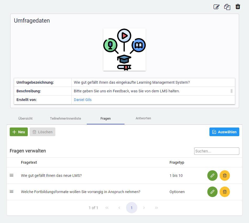Delete the '1 bis 10' question row
This screenshot has width=249, height=223.
click(x=225, y=176)
